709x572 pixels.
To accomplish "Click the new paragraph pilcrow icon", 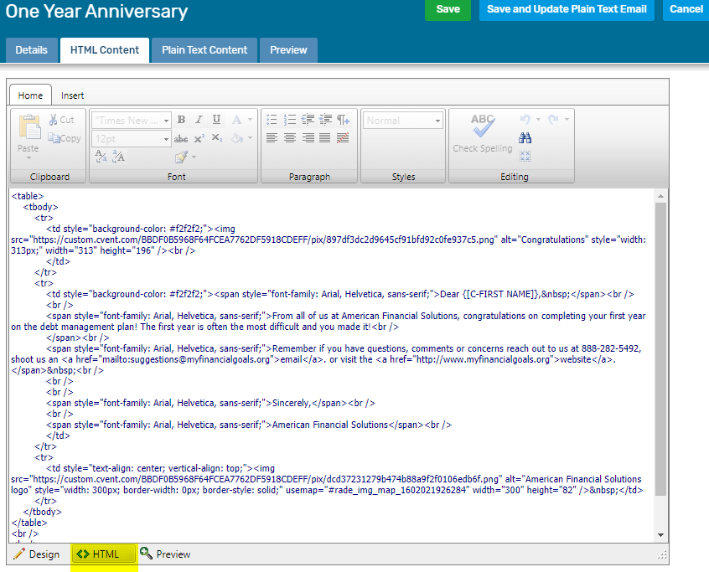I will [x=344, y=120].
